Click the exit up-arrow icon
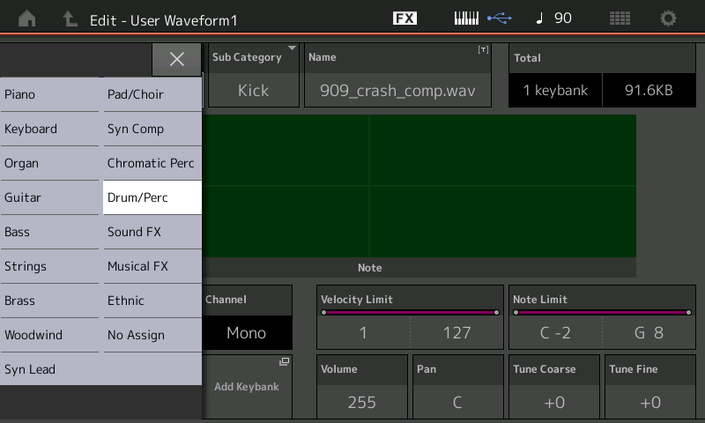 point(69,19)
